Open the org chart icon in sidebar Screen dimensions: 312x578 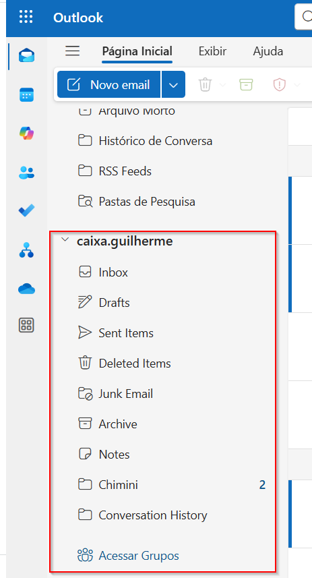(26, 250)
